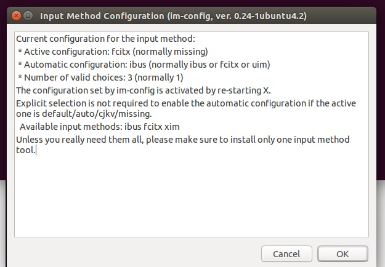Click the 'Unless you really need them all' line
The width and height of the screenshot is (385, 267).
click(x=183, y=140)
